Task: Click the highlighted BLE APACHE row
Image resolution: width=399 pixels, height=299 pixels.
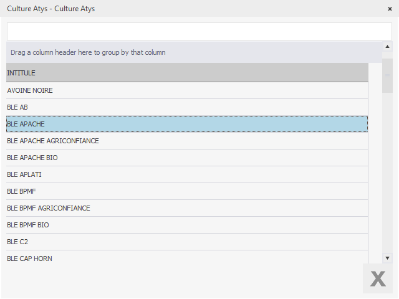Action: click(x=187, y=124)
